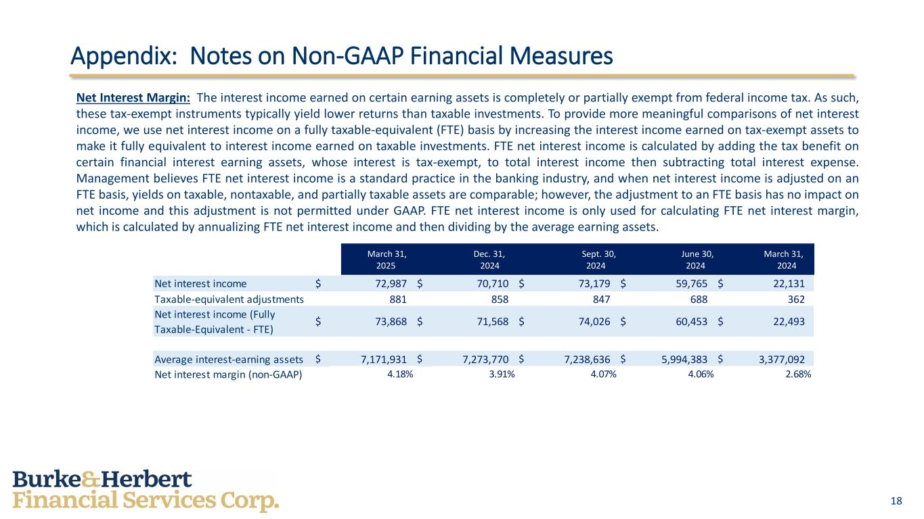This screenshot has height=519, width=924.
Task: Select the 'Taxable-equivalent adjustments' row label
Action: tap(229, 299)
